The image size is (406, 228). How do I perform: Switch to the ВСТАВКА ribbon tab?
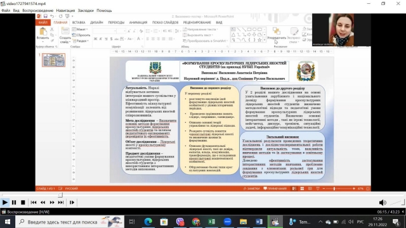point(79,23)
